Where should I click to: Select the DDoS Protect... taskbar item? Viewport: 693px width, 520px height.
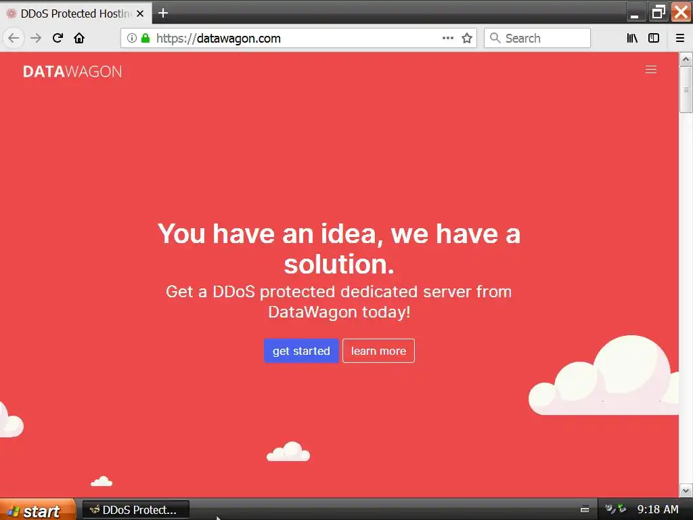[135, 510]
